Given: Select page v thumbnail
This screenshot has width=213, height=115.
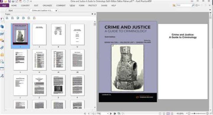Looking at the screenshot, I should pos(20,60).
